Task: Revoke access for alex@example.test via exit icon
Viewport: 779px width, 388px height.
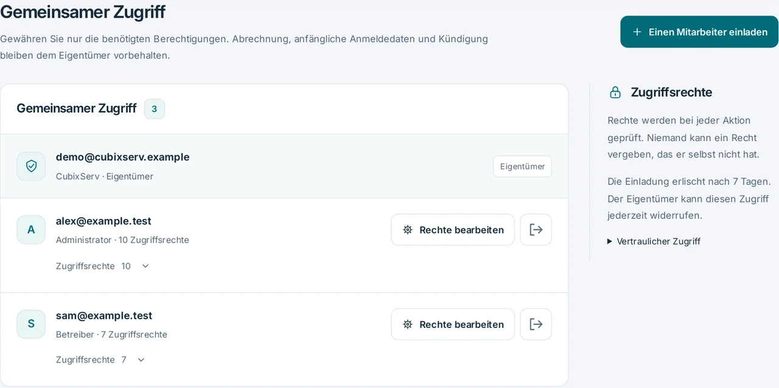Action: (536, 230)
